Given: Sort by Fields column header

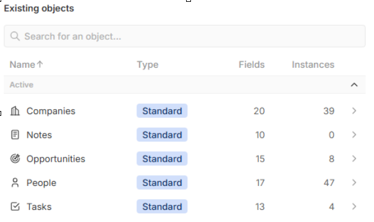Looking at the screenshot, I should [252, 65].
